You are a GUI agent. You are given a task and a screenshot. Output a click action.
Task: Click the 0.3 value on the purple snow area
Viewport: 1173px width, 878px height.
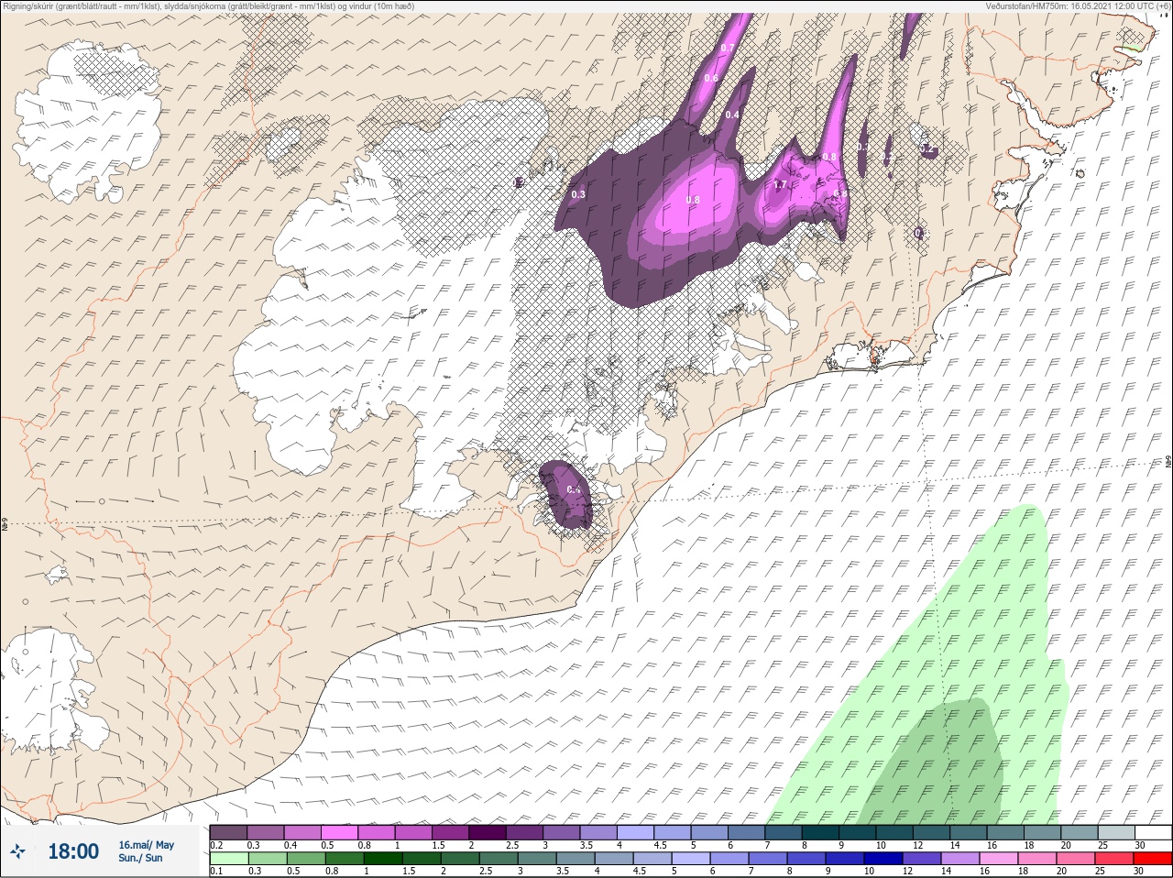(578, 194)
